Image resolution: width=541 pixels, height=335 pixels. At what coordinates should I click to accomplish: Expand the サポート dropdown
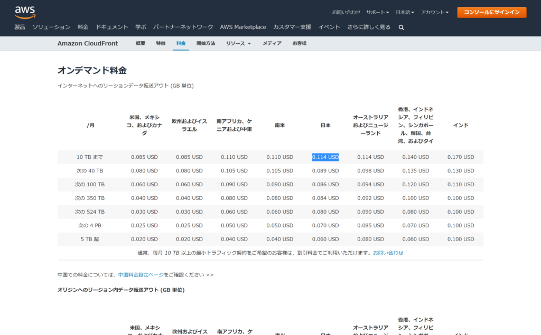point(377,12)
